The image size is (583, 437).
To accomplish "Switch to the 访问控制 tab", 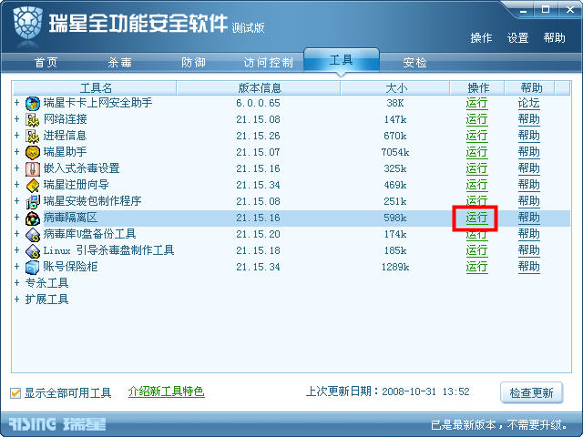I will (269, 63).
